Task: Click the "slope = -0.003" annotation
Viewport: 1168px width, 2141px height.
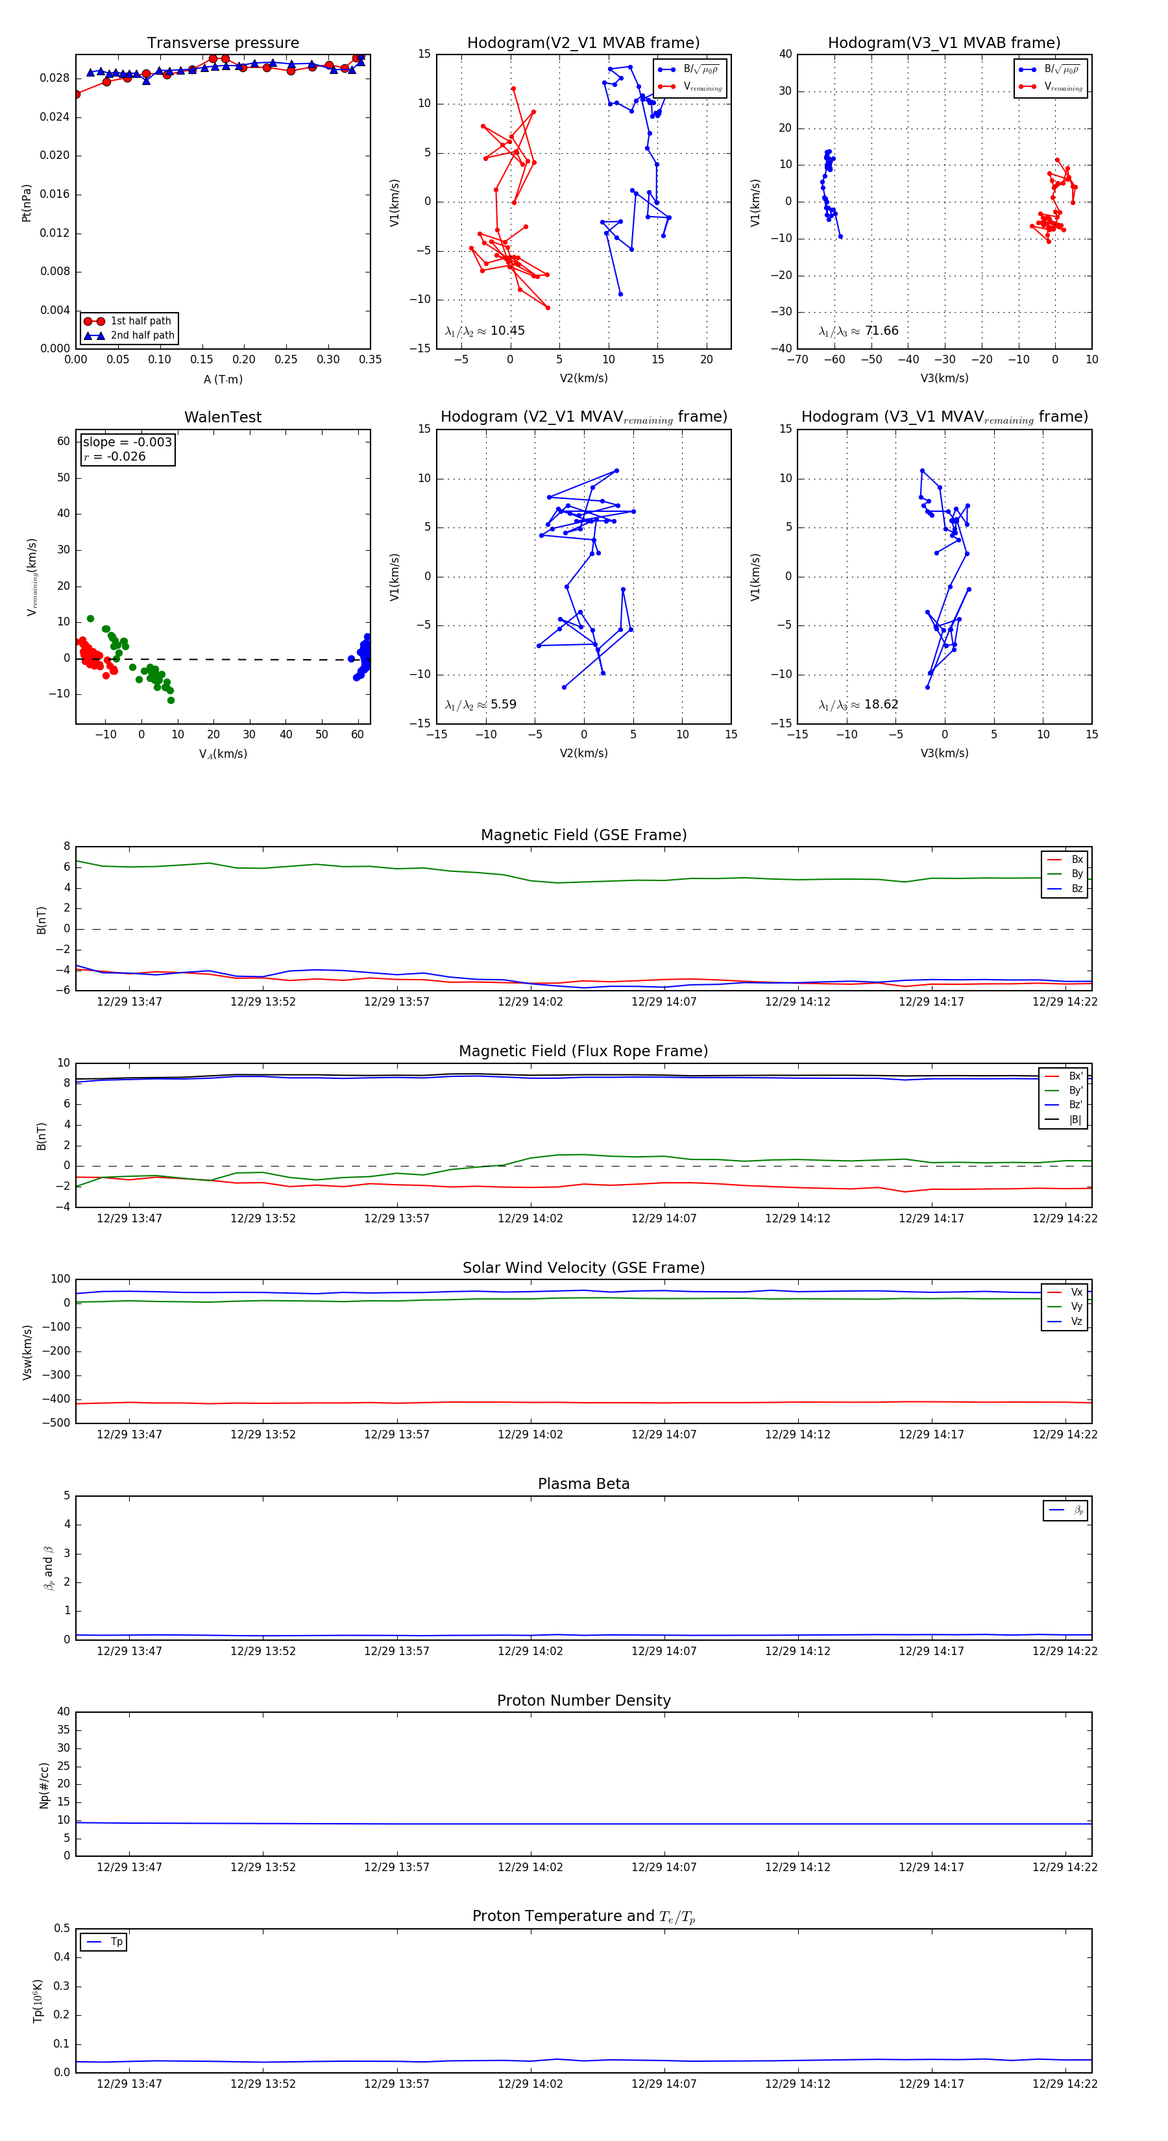Action: point(127,442)
